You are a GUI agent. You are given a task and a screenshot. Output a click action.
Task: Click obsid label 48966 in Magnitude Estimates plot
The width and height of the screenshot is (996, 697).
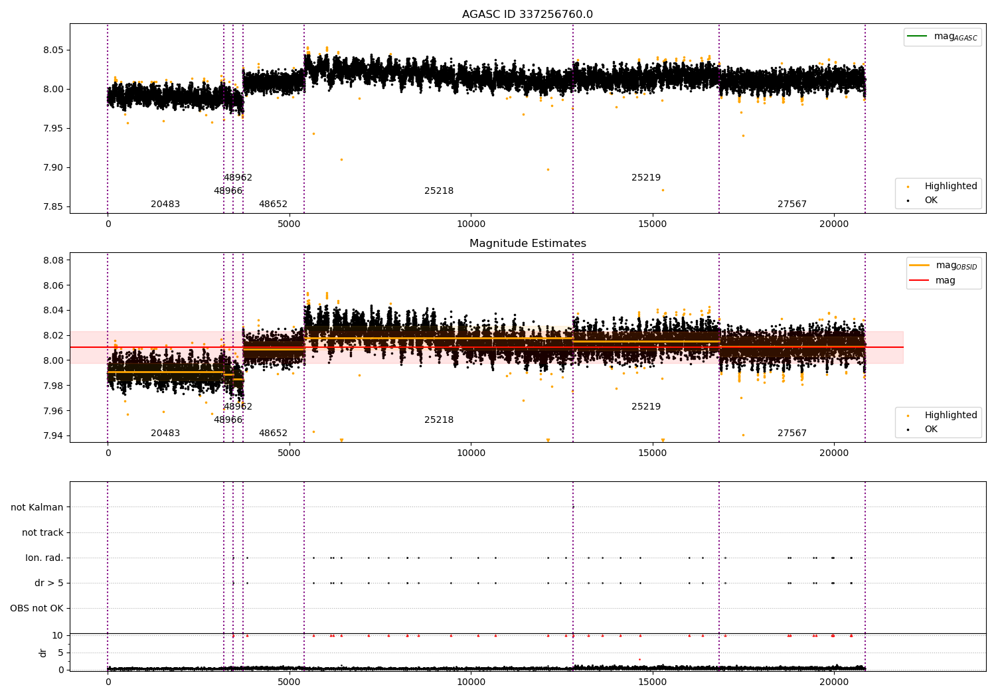pos(228,420)
